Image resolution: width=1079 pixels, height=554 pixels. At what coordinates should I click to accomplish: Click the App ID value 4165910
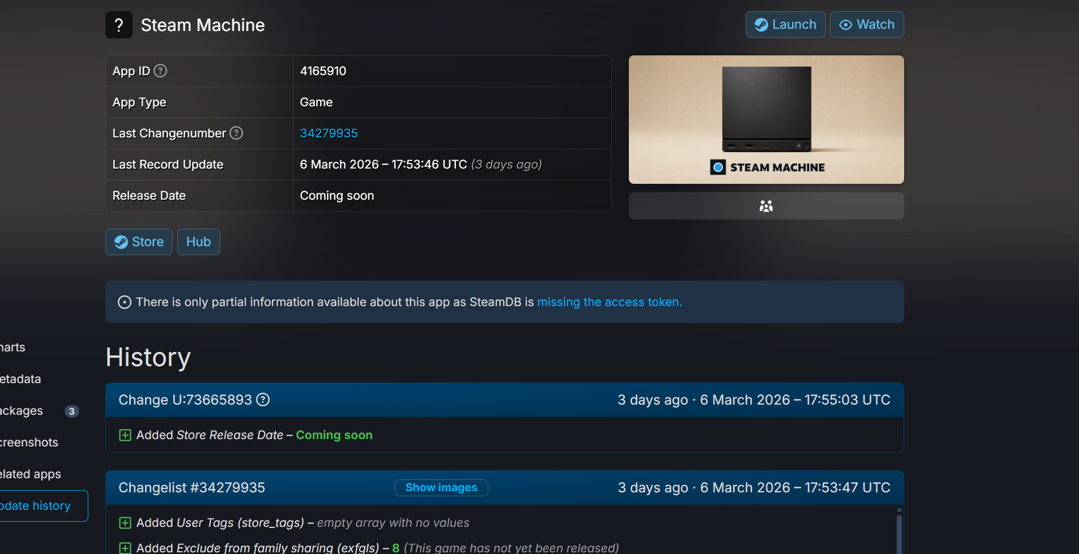pyautogui.click(x=323, y=71)
